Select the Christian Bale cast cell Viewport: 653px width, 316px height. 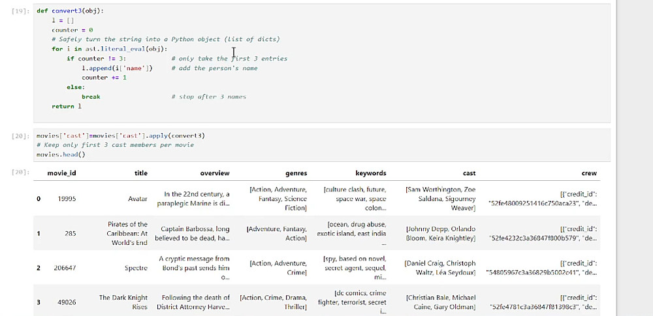pyautogui.click(x=441, y=302)
